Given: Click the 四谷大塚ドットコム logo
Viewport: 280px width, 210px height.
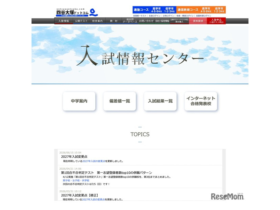Looking at the screenshot, I should 77,12.
